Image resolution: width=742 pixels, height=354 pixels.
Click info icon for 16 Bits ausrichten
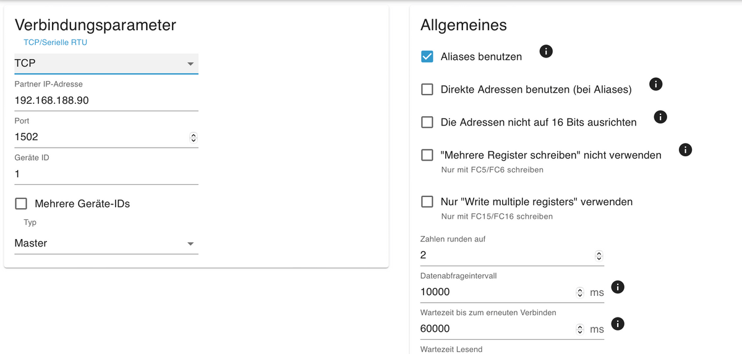(660, 117)
